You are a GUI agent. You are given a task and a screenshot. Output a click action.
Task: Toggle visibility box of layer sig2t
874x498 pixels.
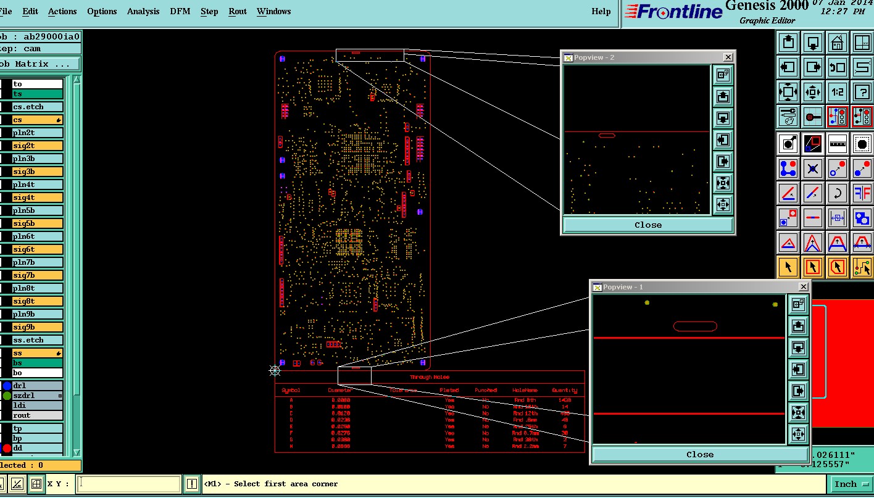7,146
